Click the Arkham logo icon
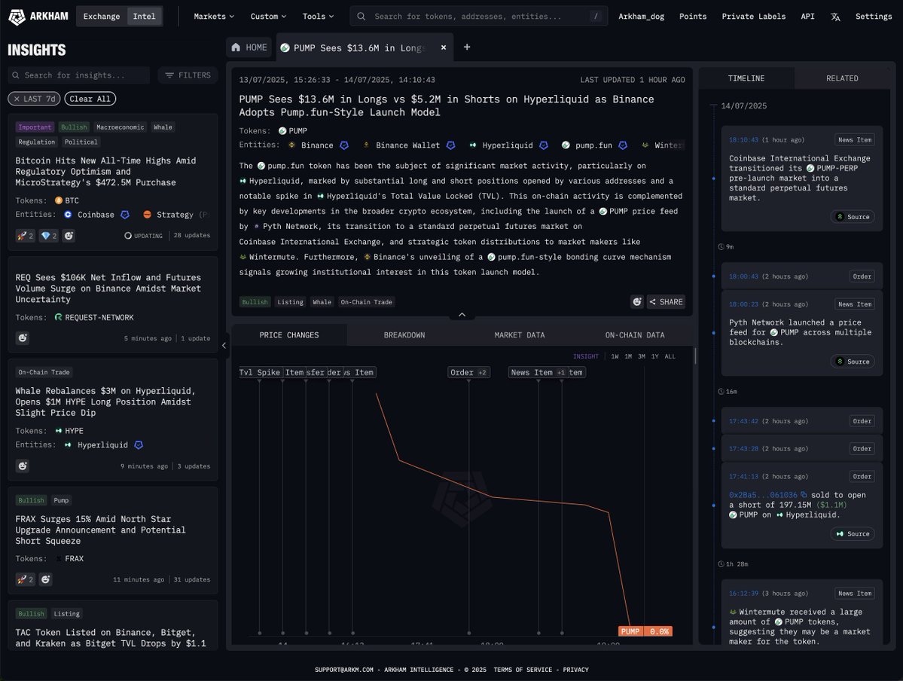This screenshot has height=681, width=903. tap(17, 17)
